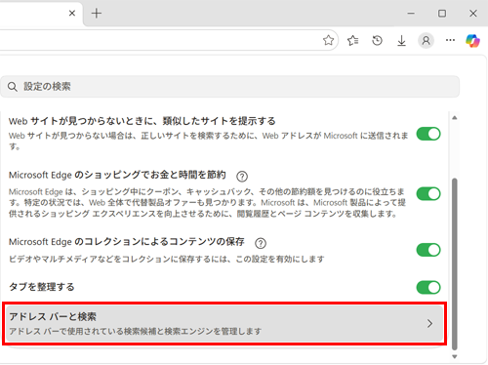Turn off コレクションによるコンテンツの保存 toggle

tap(428, 250)
